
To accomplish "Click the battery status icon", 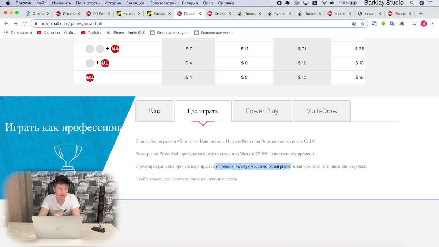I will click(x=354, y=3).
